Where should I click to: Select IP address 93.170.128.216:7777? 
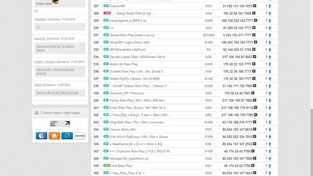coord(237,122)
